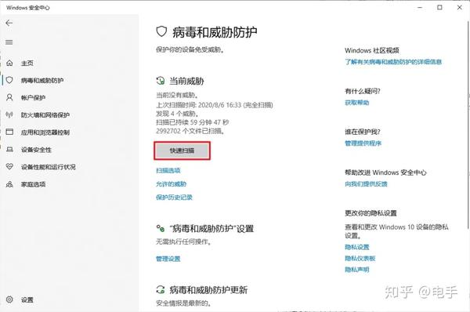
Task: Open the 隐私仪表板 link
Action: tap(360, 258)
